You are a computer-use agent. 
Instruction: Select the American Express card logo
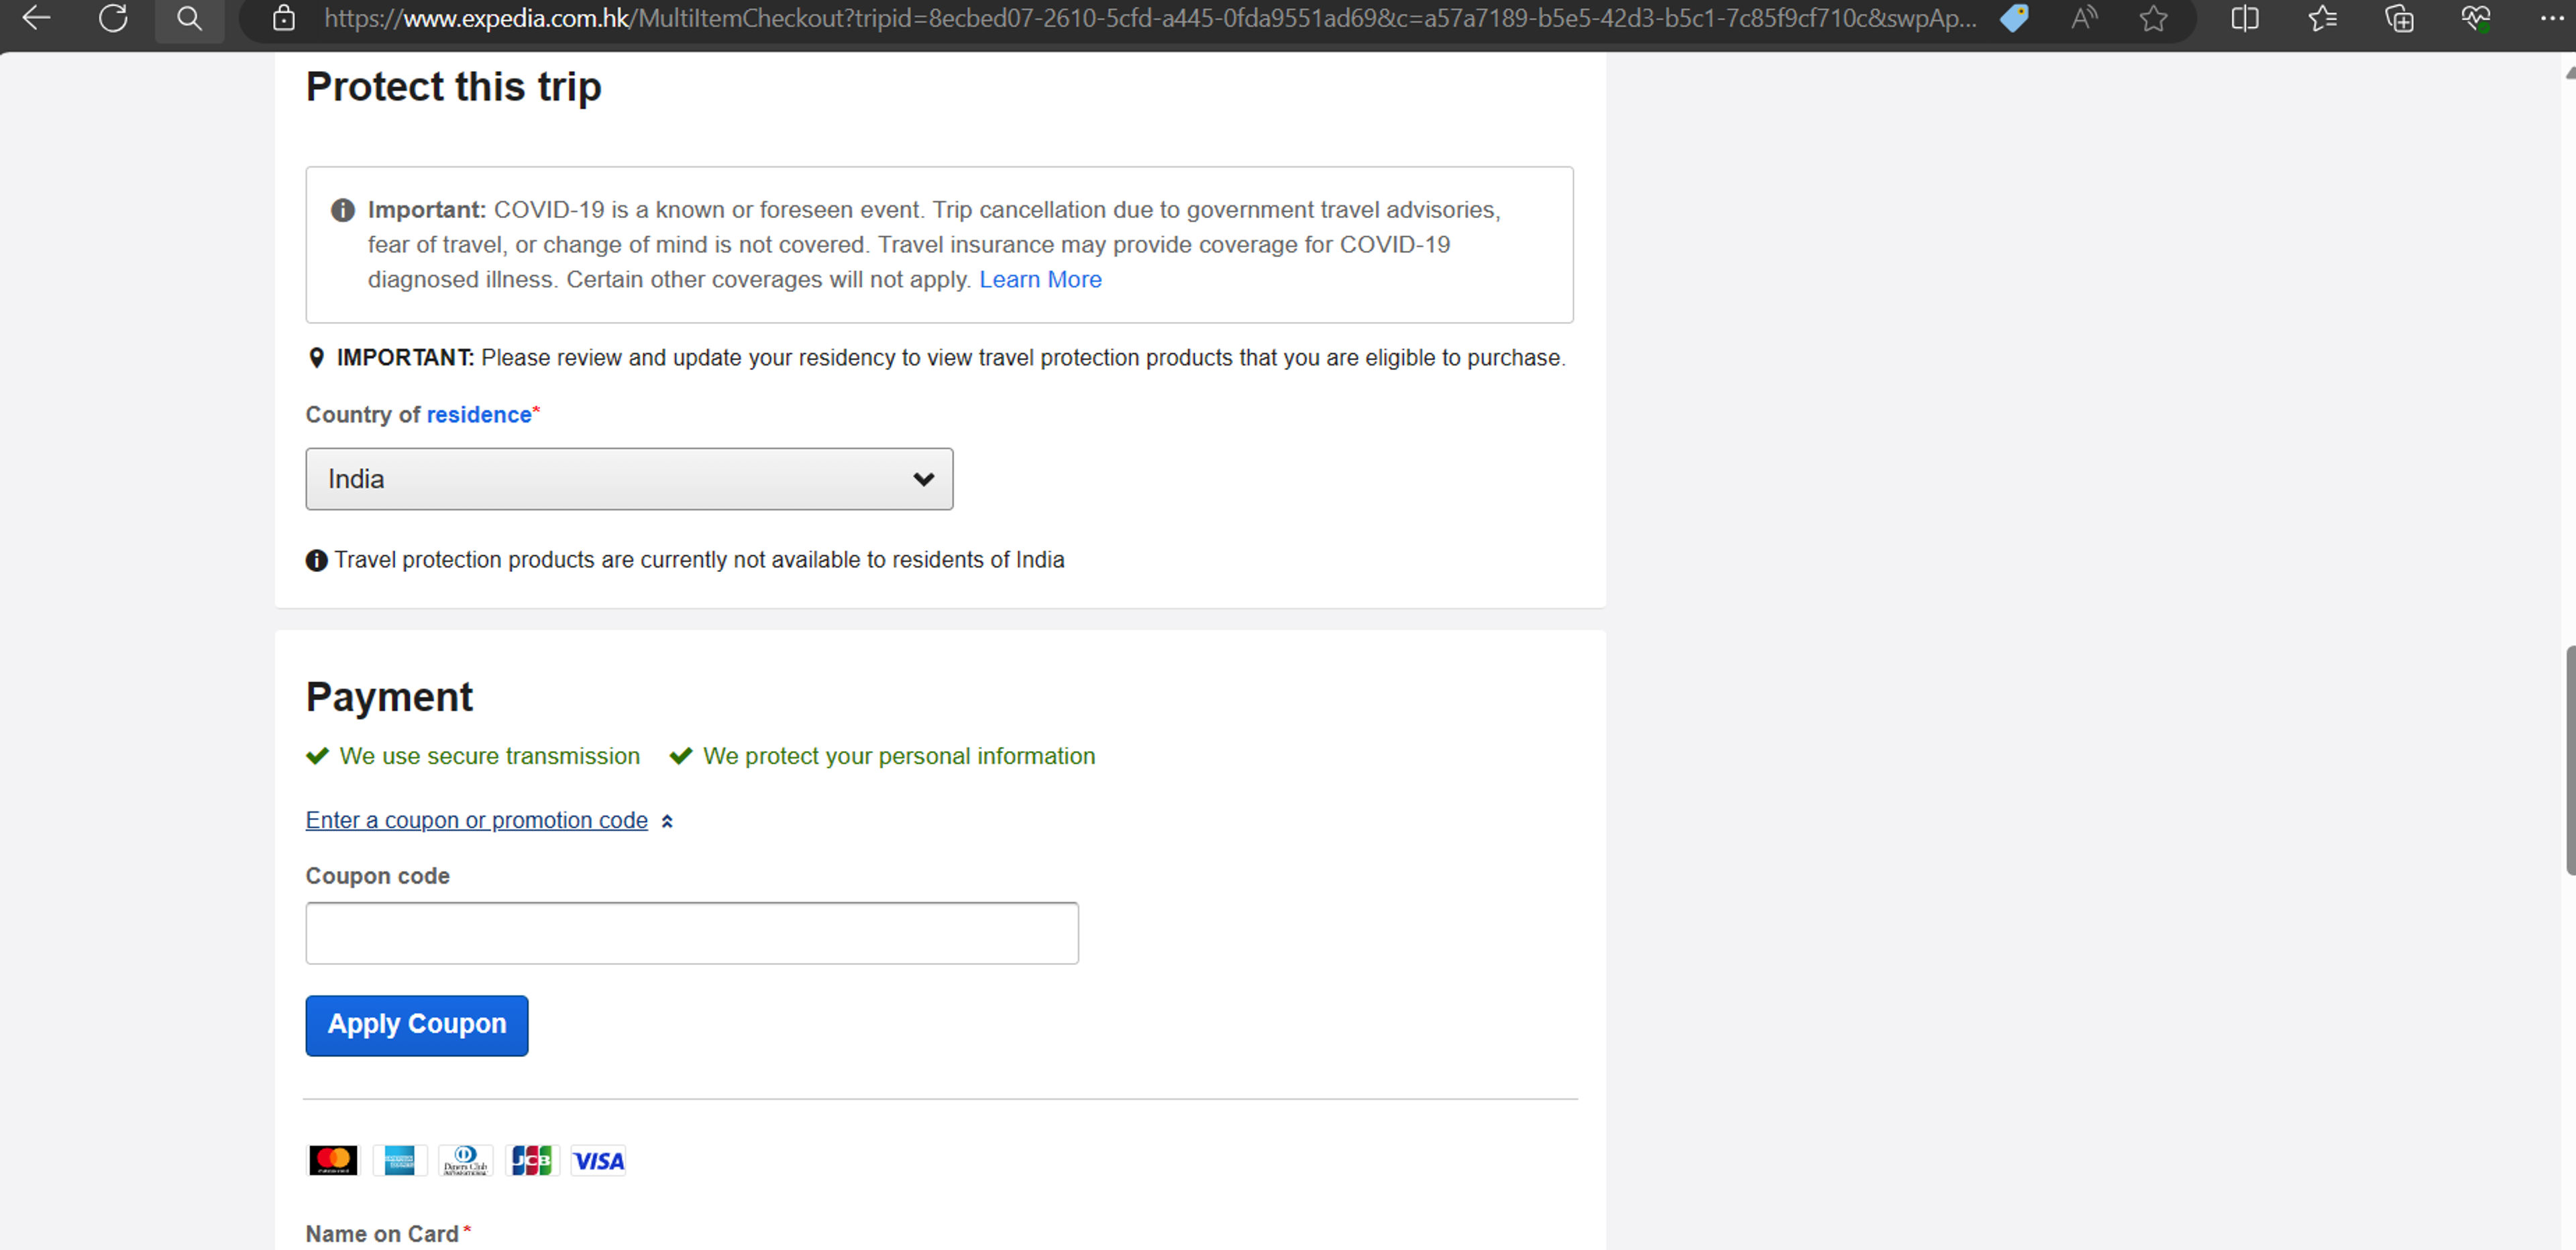399,1160
